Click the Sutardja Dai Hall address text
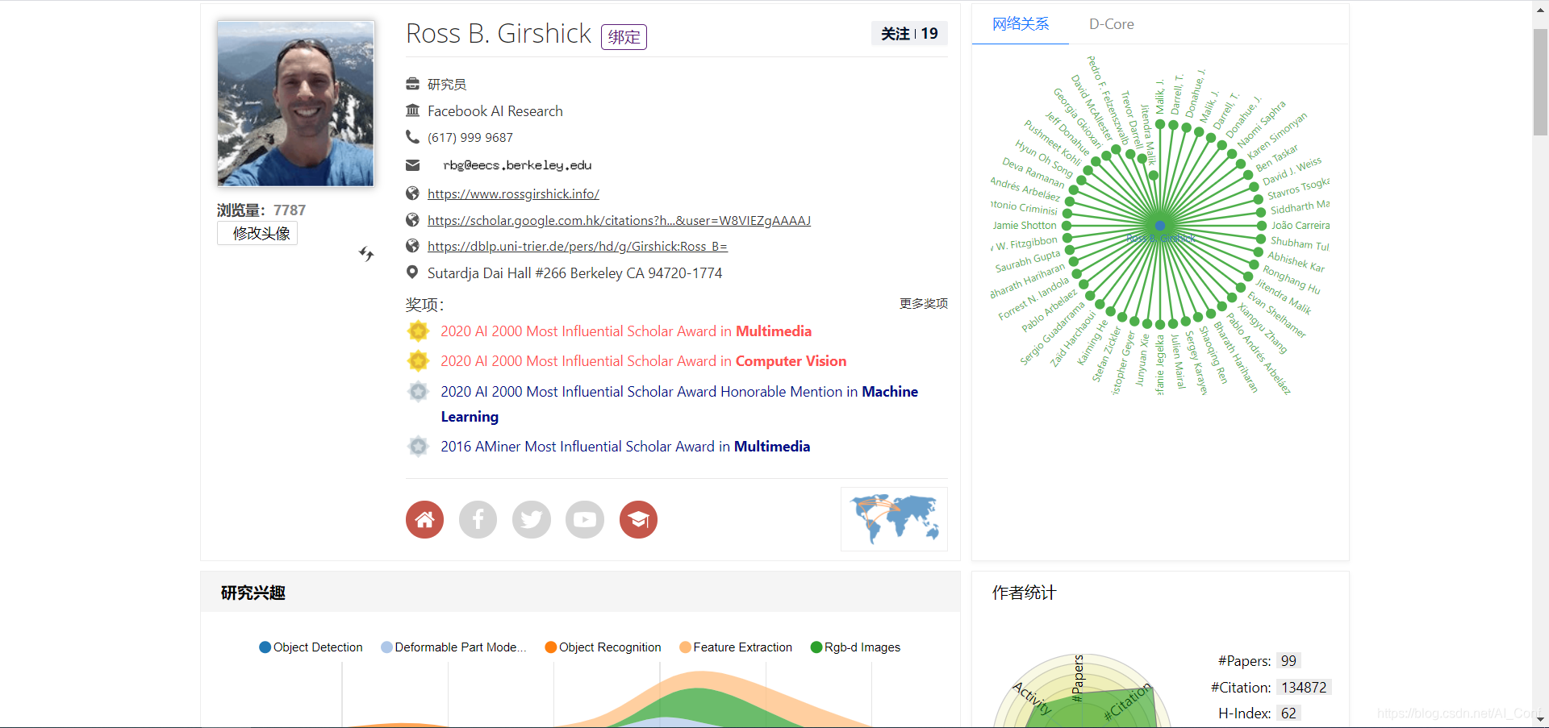The height and width of the screenshot is (728, 1549). click(574, 273)
